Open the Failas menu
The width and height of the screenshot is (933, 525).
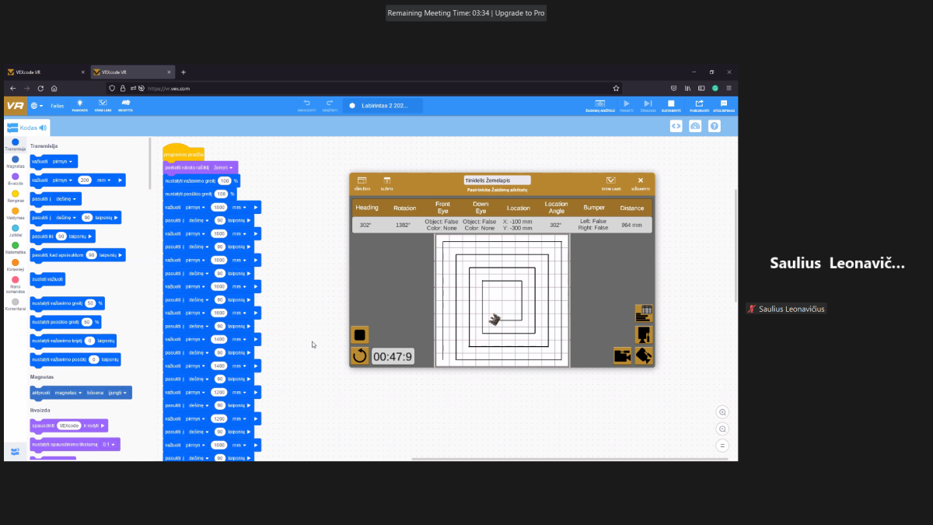[x=58, y=106]
